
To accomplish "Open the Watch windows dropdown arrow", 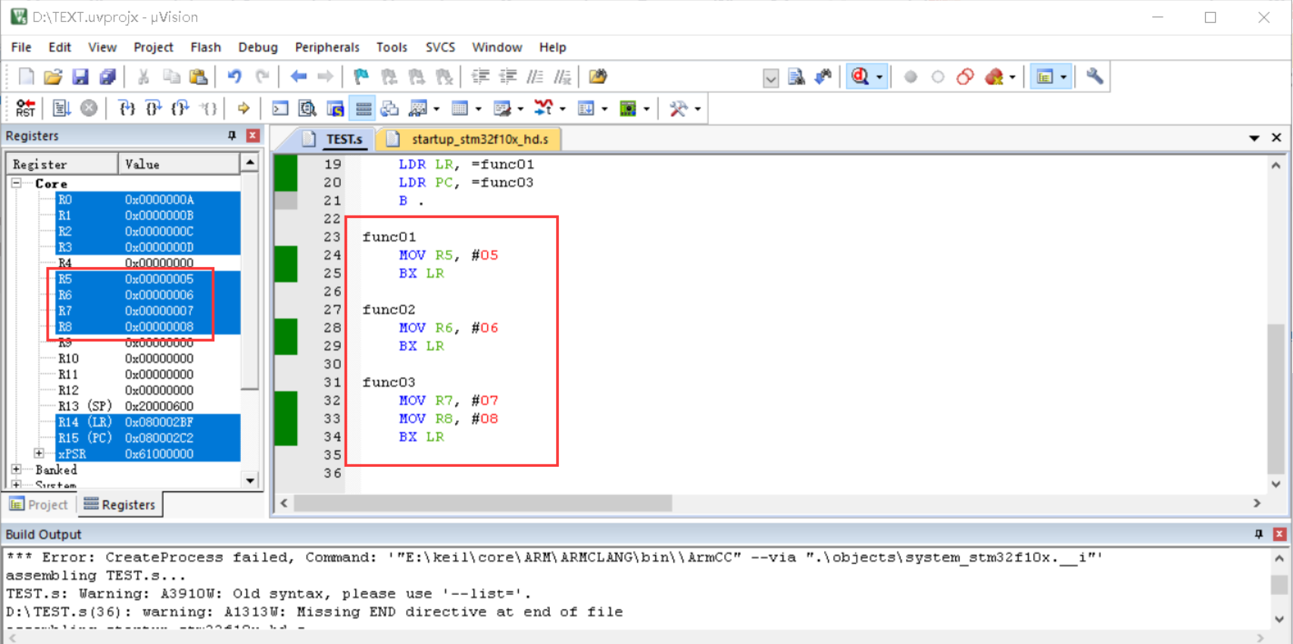I will coord(437,109).
